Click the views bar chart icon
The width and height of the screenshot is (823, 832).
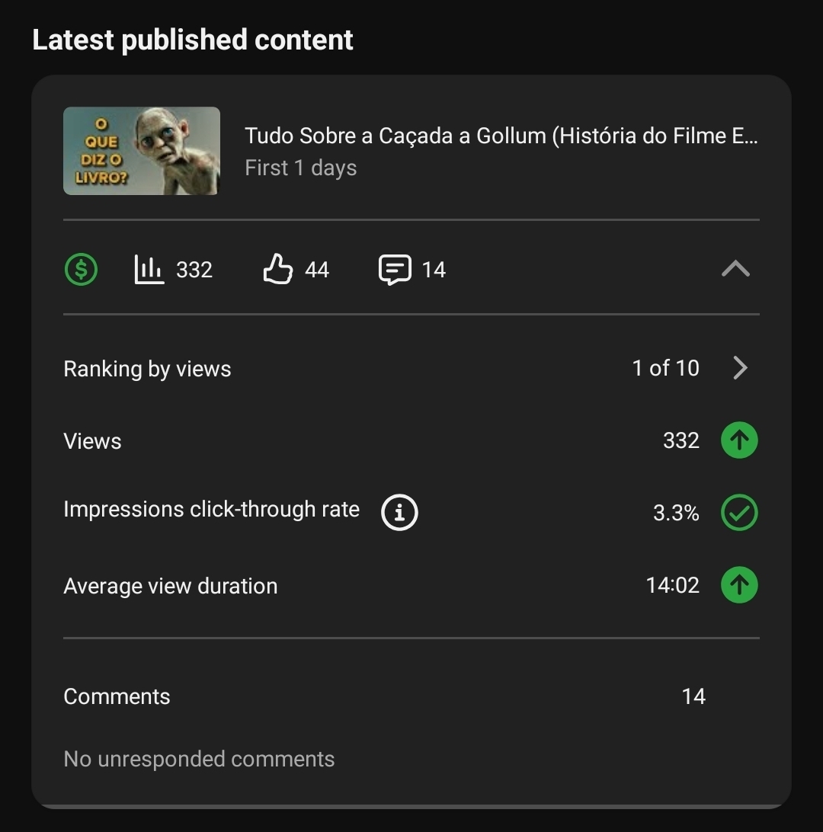coord(149,269)
